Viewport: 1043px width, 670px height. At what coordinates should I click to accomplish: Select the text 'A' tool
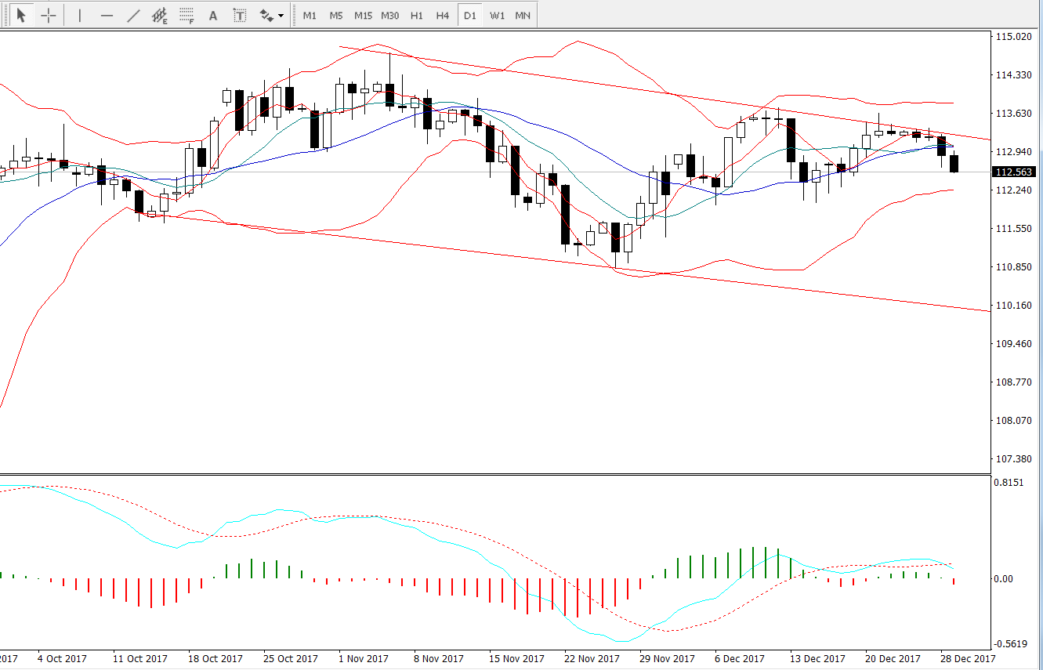(x=213, y=15)
